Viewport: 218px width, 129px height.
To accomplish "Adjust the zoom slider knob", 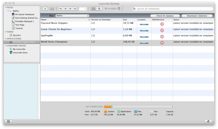I will (x=114, y=9).
